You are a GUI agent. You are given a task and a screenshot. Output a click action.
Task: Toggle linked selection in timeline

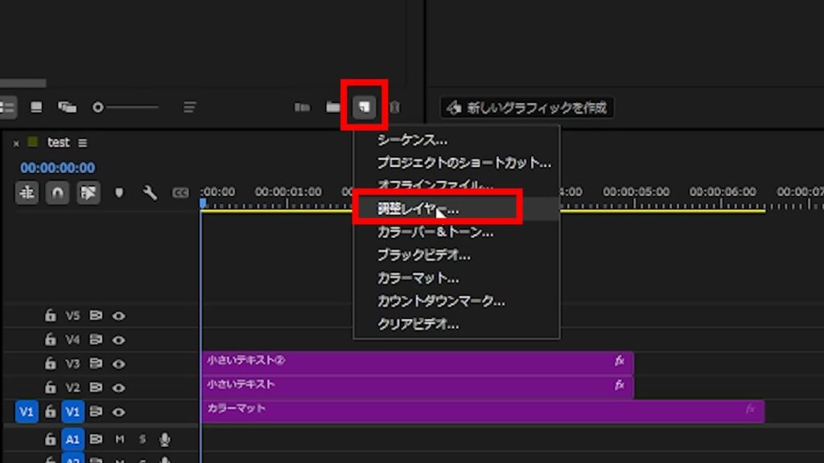click(x=89, y=193)
